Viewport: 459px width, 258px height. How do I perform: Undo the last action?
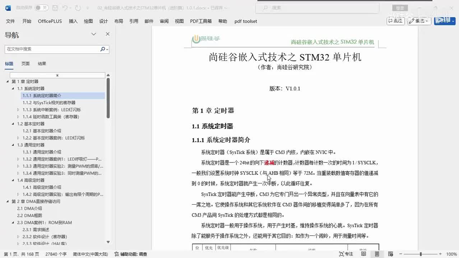click(65, 8)
